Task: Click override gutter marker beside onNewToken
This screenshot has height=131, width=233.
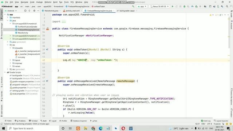Action: [47, 49]
